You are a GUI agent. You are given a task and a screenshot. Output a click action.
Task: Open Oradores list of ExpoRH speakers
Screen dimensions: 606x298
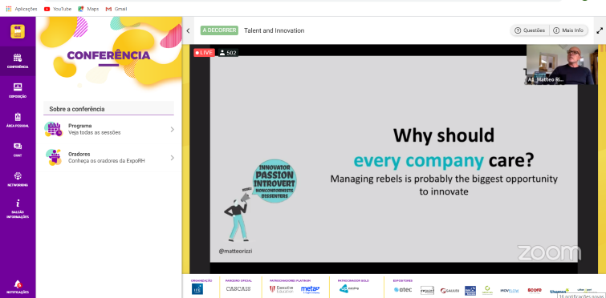coord(108,157)
